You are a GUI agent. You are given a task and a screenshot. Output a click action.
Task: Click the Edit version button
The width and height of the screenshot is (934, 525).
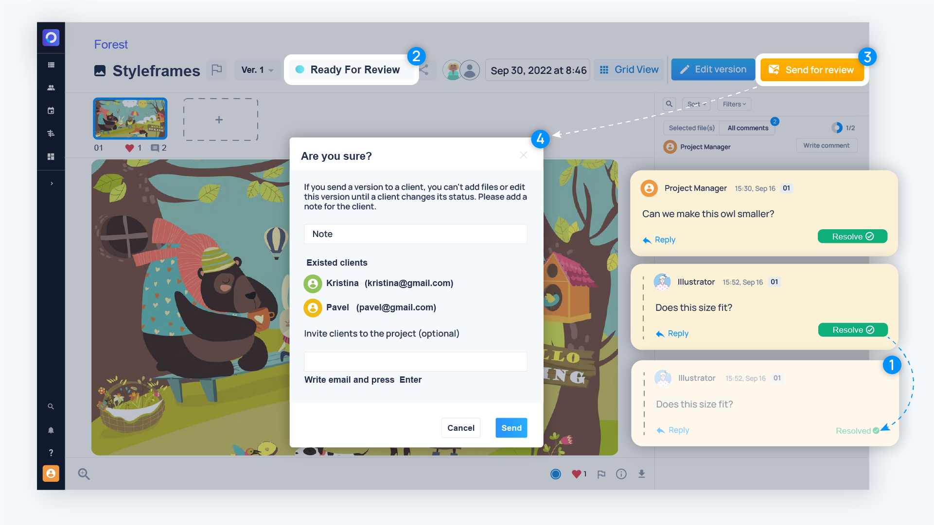(x=714, y=69)
